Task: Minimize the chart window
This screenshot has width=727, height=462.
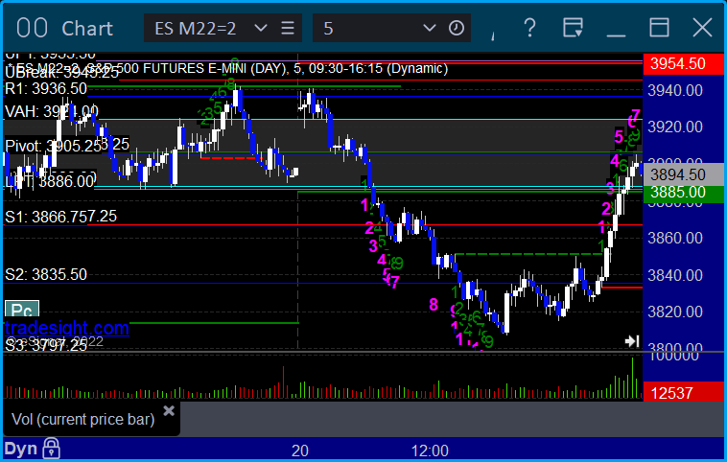Action: (x=616, y=35)
